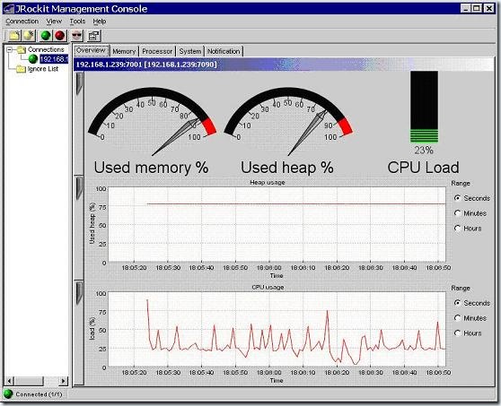Click the green connect ball icon
This screenshot has width=501, height=406.
coord(46,35)
